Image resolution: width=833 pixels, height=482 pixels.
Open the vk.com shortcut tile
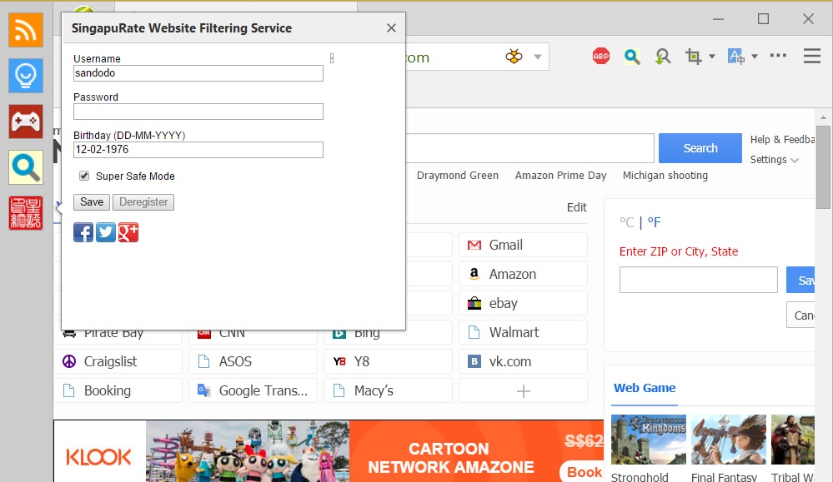[x=524, y=361]
